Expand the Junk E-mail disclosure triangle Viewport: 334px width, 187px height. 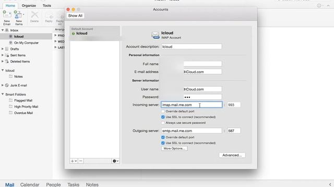[x=3, y=85]
